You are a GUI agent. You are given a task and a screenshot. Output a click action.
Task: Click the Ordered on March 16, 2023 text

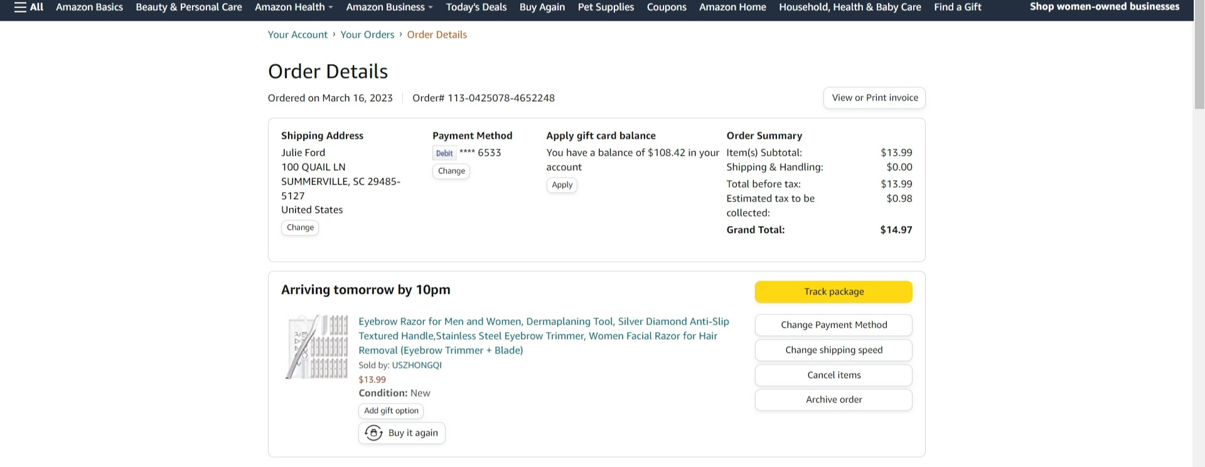(x=330, y=98)
